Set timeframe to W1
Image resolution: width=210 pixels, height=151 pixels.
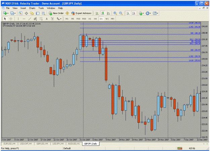tap(107, 19)
